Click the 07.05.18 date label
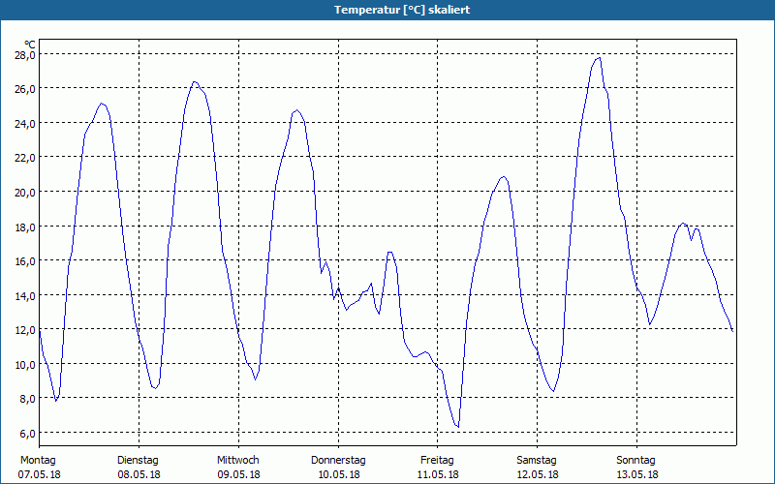775x484 pixels. coord(39,474)
